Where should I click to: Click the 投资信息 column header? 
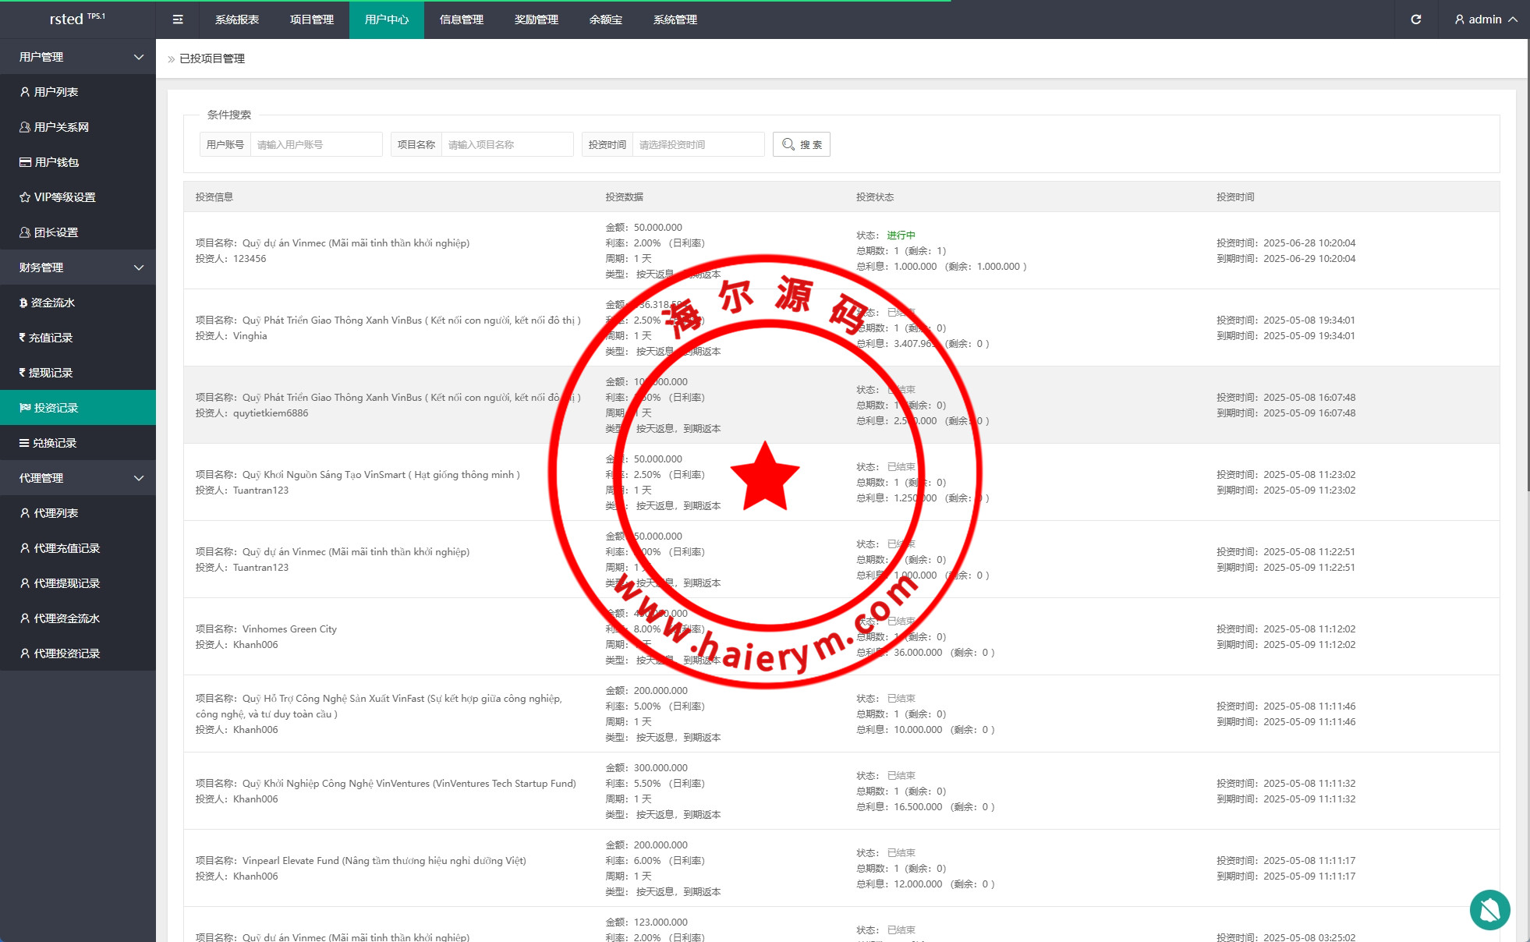pos(214,197)
